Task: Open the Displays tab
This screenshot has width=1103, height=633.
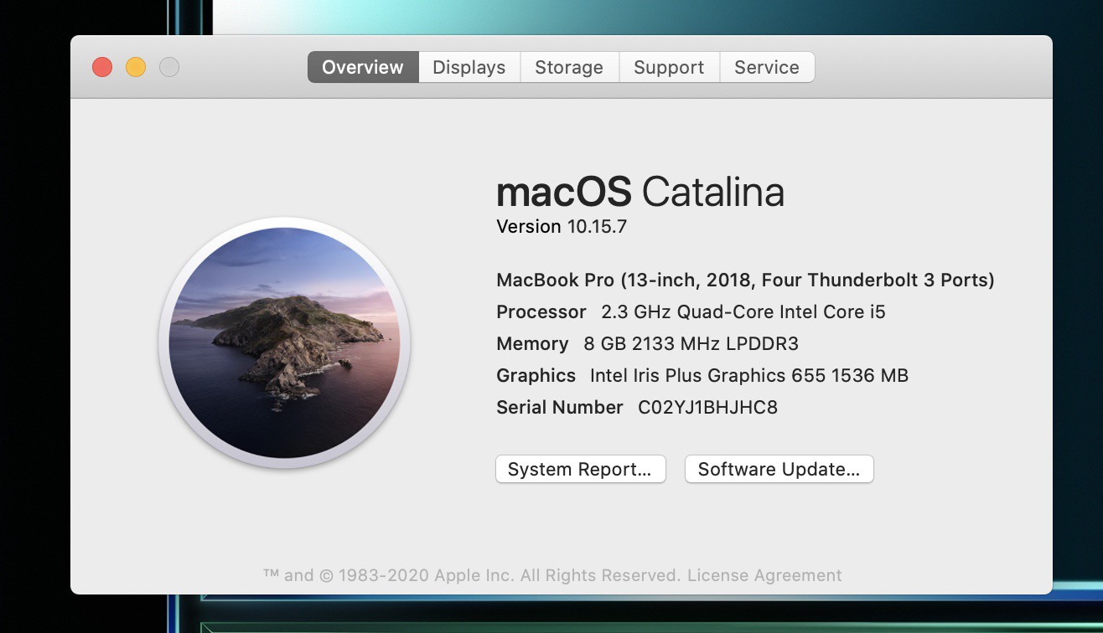Action: coord(469,67)
